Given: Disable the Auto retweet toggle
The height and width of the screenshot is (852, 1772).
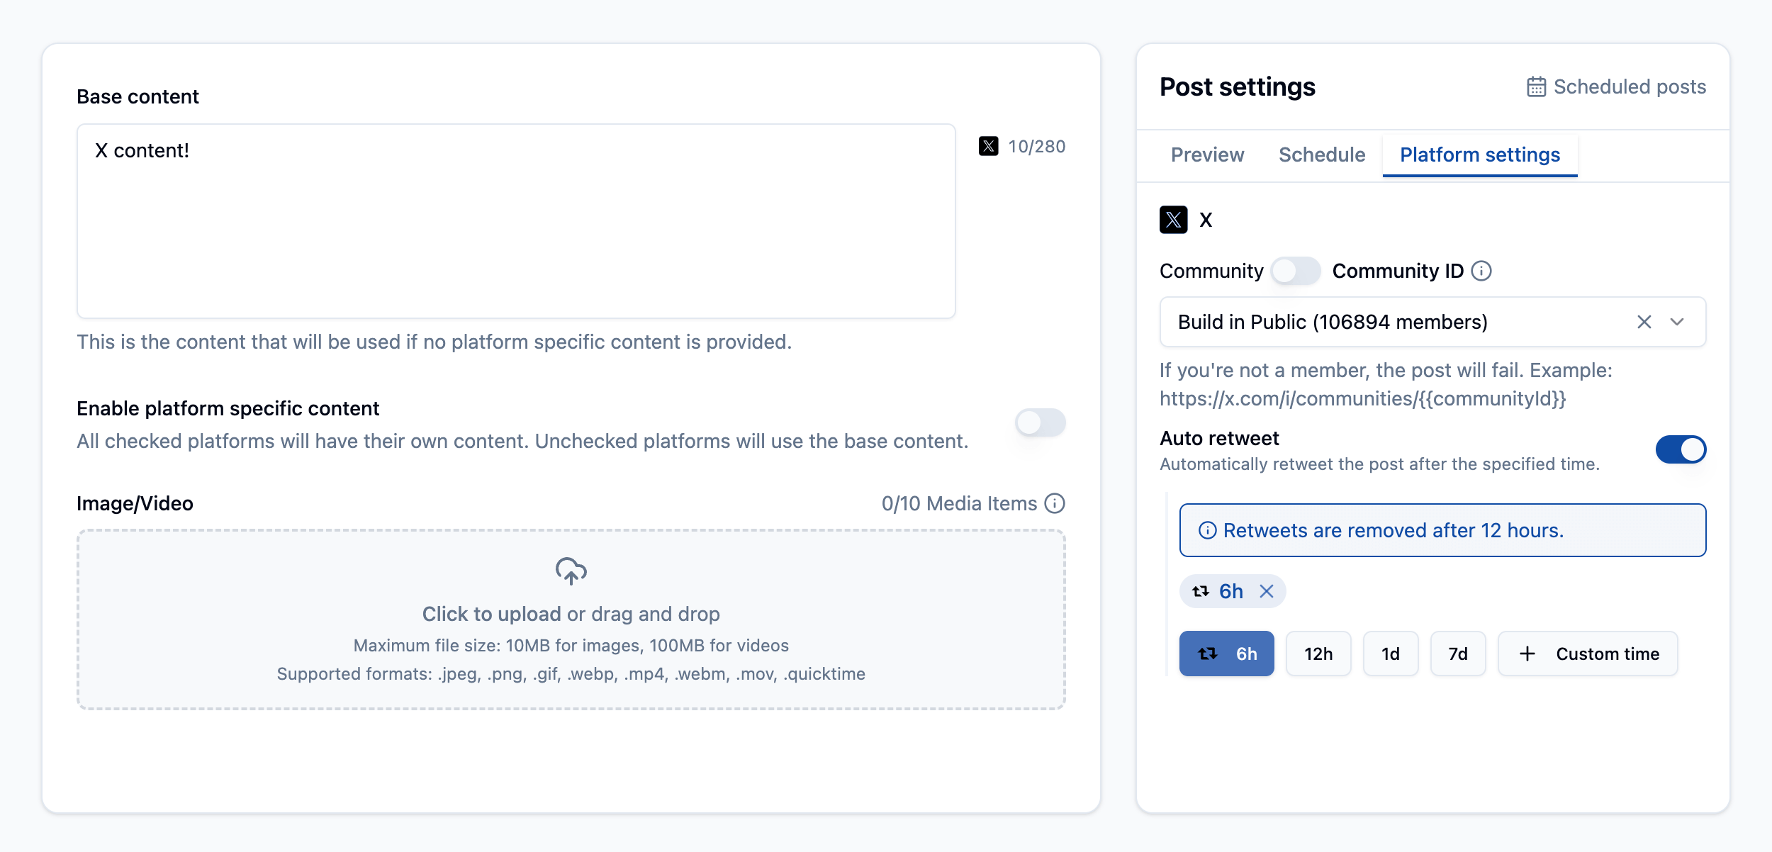Looking at the screenshot, I should click(x=1681, y=449).
